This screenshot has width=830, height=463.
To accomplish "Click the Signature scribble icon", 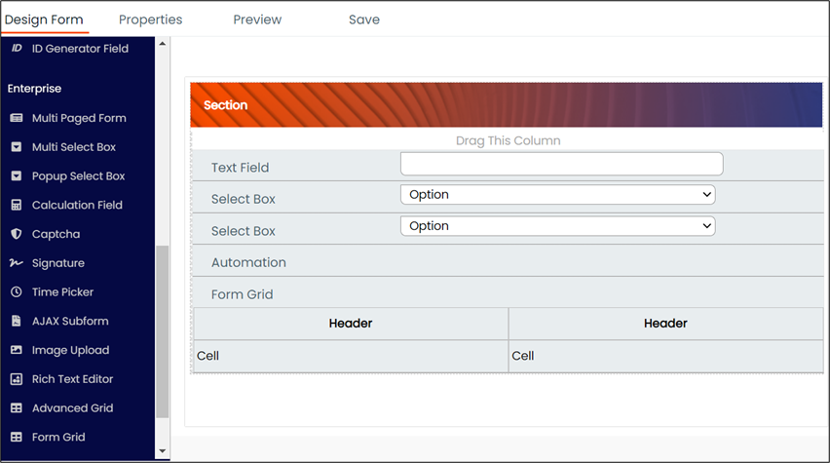I will click(x=17, y=263).
